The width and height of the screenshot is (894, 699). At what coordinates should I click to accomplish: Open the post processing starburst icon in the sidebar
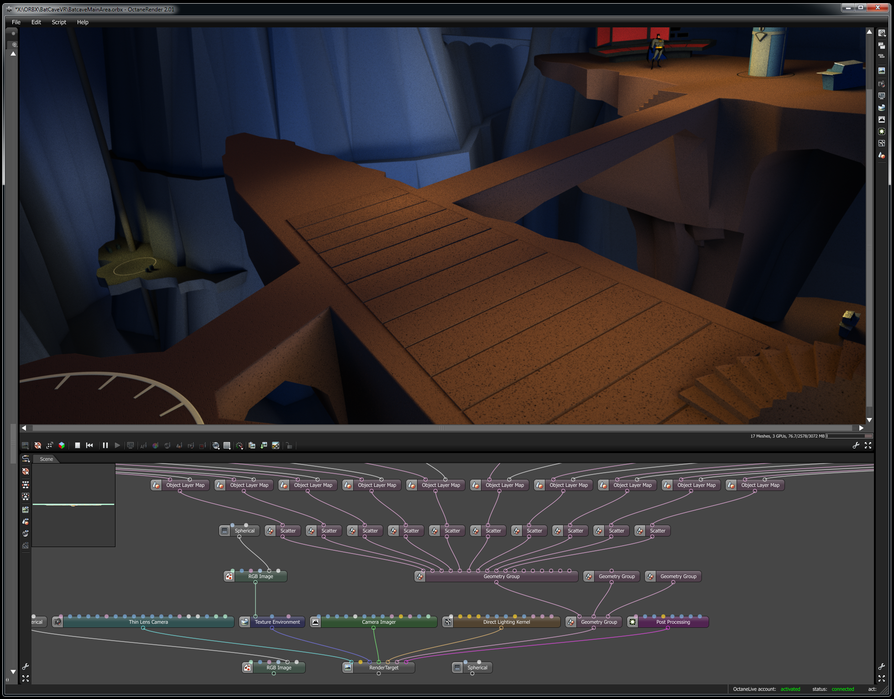[x=882, y=131]
